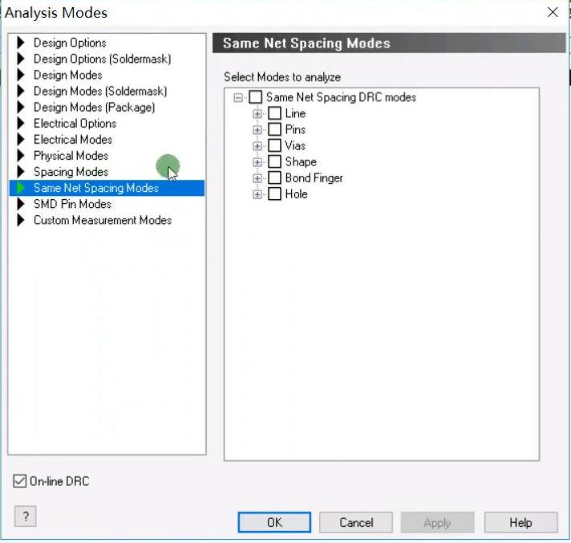Open the Electrical Modes category
The height and width of the screenshot is (543, 571).
73,139
